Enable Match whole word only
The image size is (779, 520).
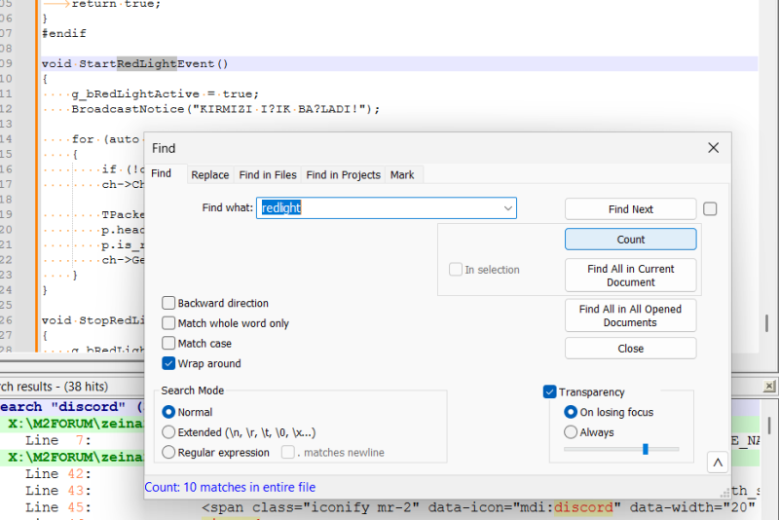pyautogui.click(x=169, y=323)
